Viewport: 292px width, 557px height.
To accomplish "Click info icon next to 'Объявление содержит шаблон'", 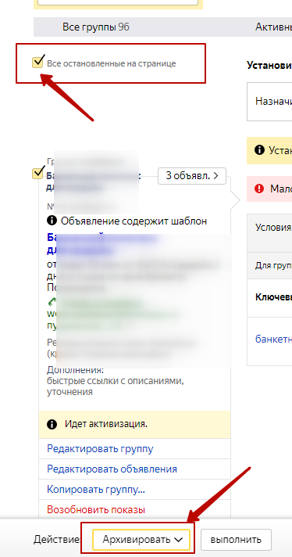I will pos(52,221).
